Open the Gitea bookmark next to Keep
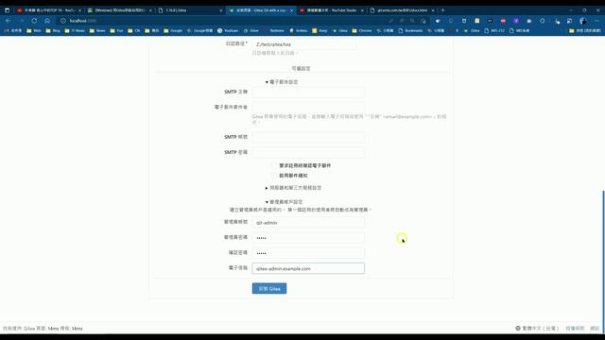The width and height of the screenshot is (605, 340). (340, 30)
